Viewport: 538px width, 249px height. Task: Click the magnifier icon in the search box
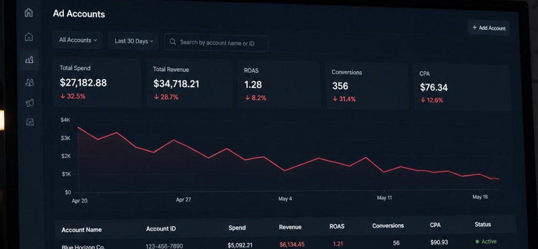[x=173, y=42]
